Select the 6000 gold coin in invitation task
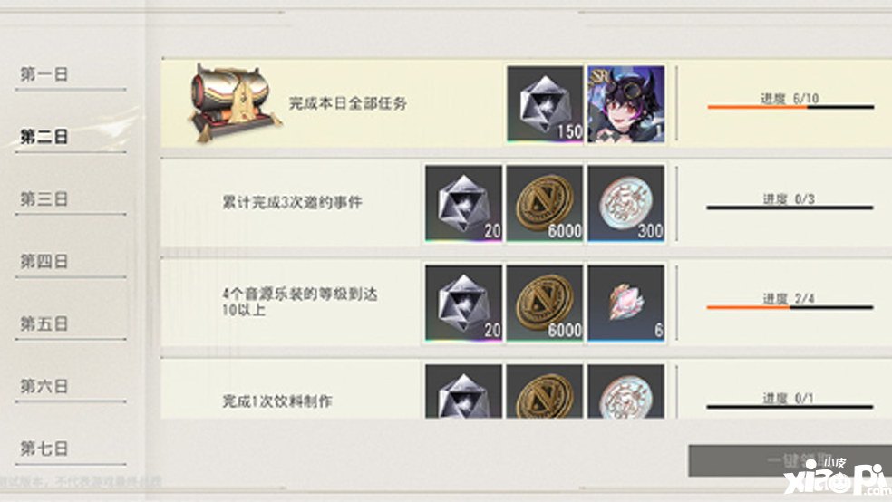The width and height of the screenshot is (892, 502). tap(545, 204)
